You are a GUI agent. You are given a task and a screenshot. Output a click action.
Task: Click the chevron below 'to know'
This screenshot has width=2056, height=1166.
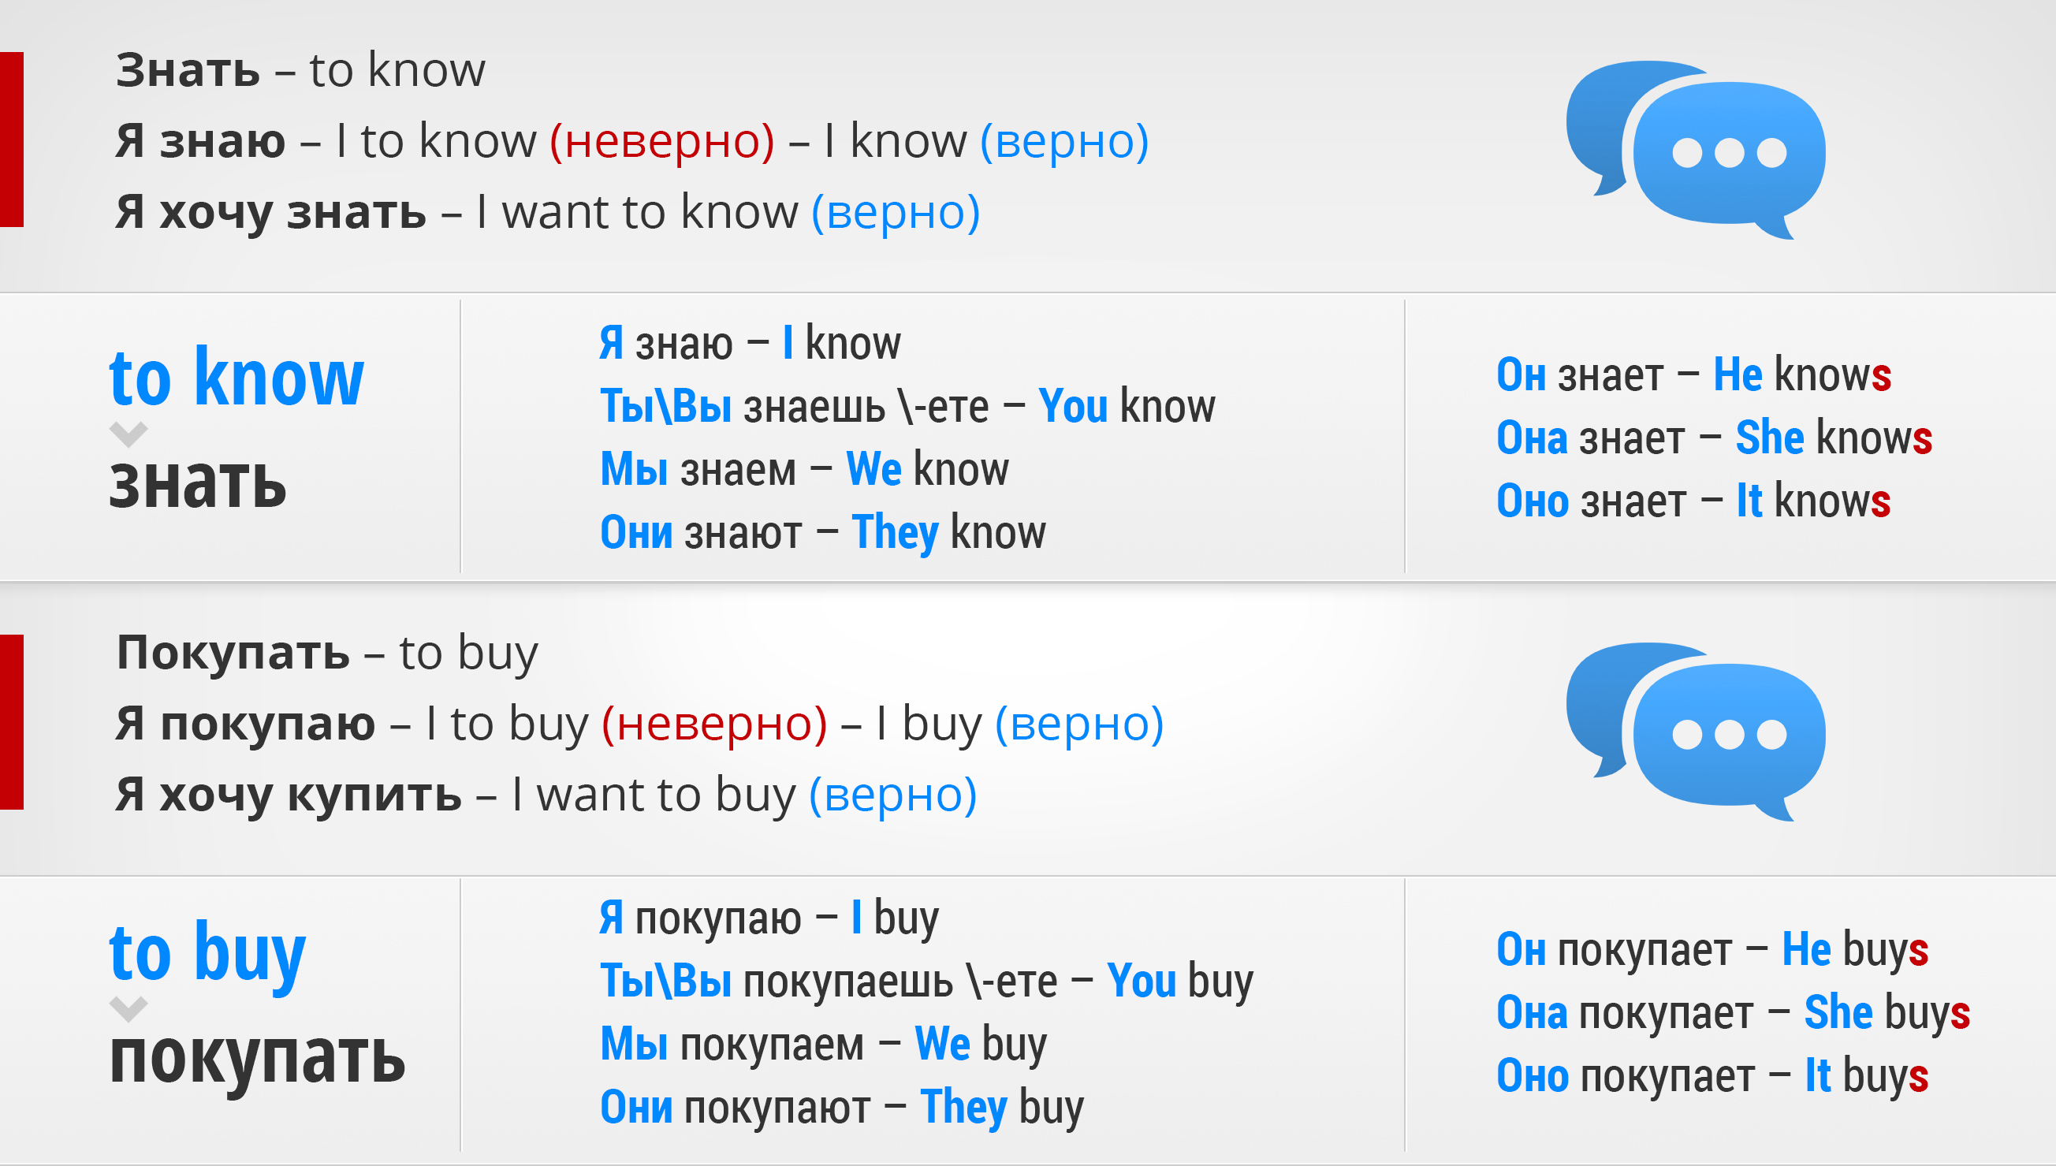tap(128, 434)
